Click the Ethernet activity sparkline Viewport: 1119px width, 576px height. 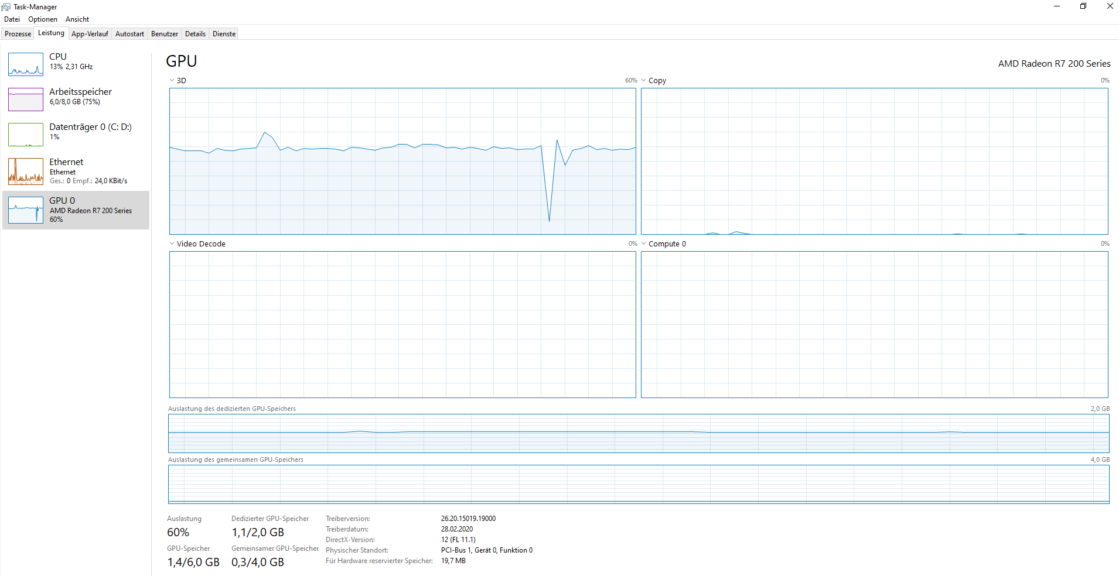(25, 172)
